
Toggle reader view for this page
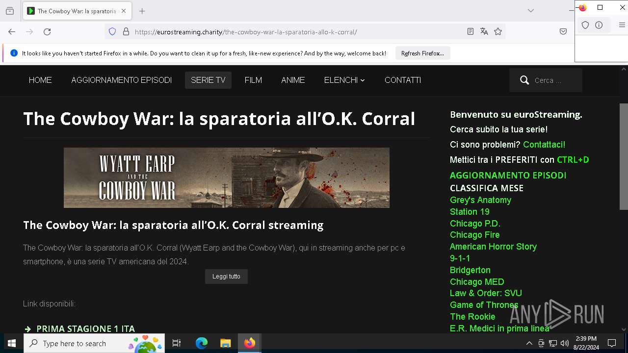(x=471, y=32)
